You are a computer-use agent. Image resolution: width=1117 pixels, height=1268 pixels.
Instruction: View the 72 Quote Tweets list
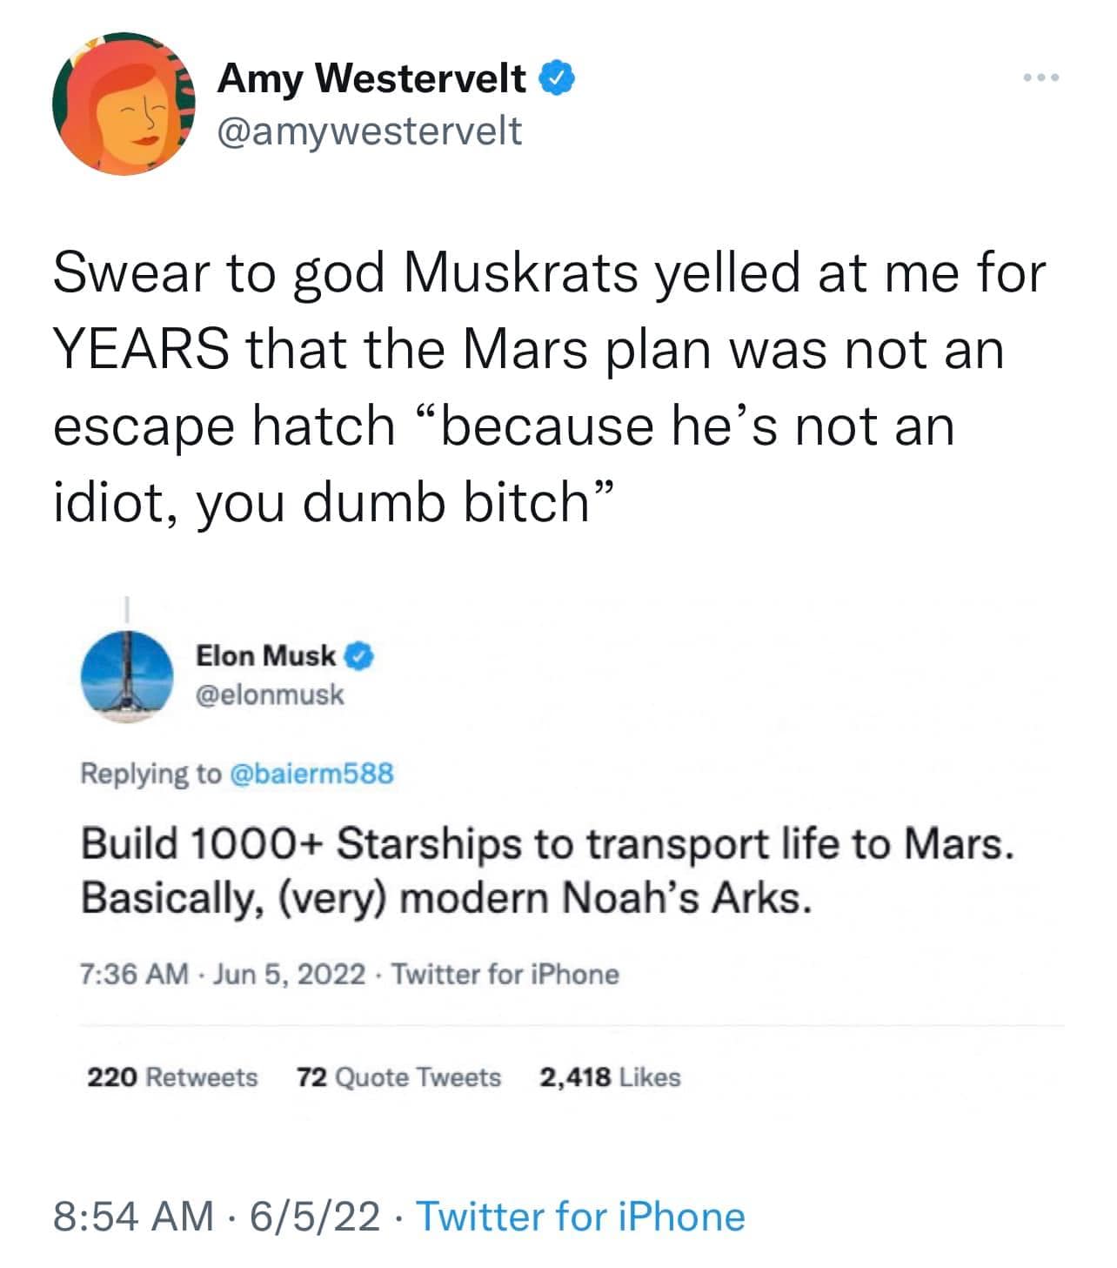(x=398, y=1077)
